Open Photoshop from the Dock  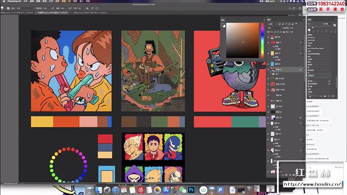coord(192,190)
